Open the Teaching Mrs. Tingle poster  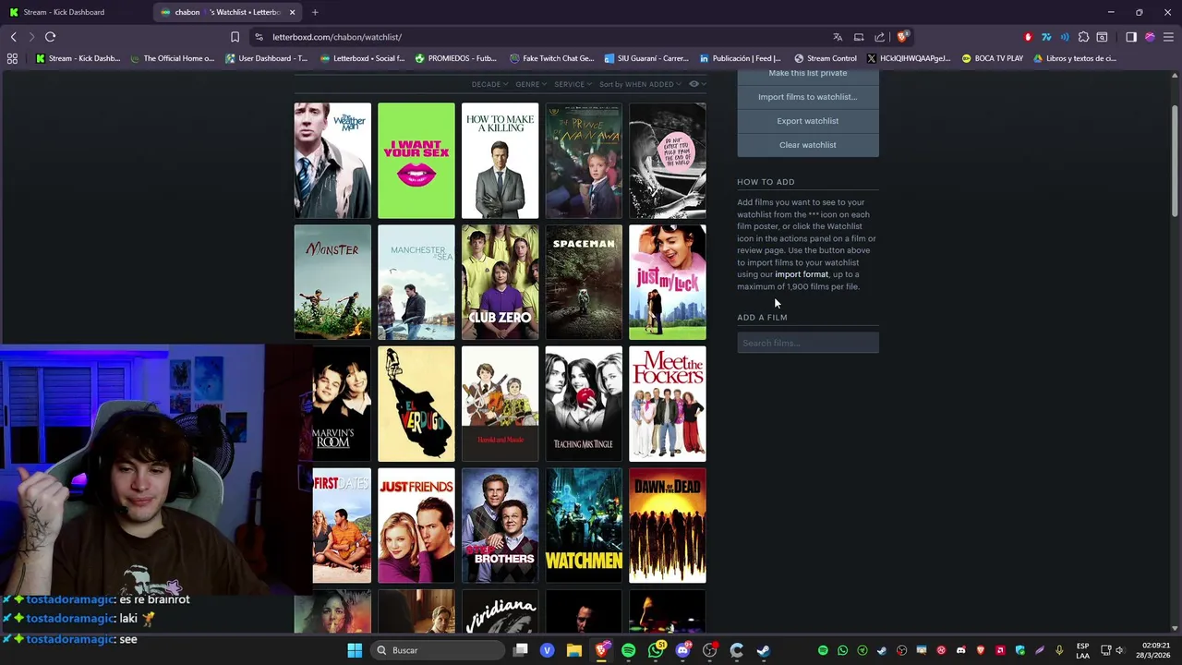[584, 404]
